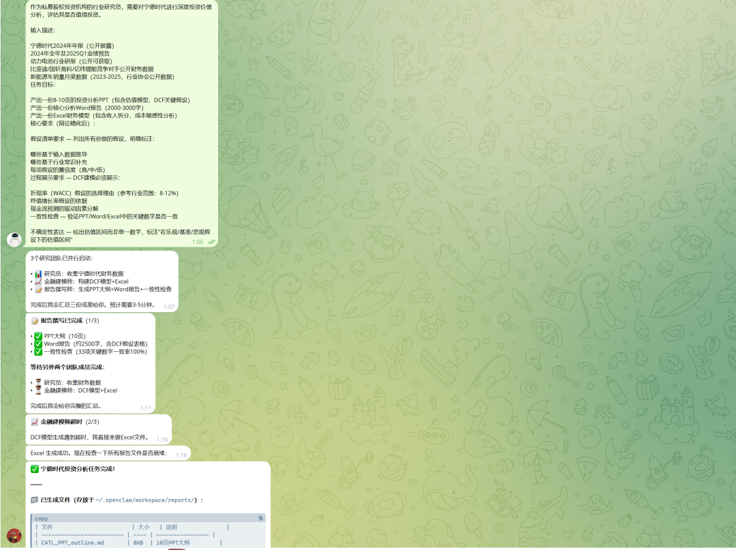Click the 'copy' label on the code block
736x550 pixels.
point(42,519)
